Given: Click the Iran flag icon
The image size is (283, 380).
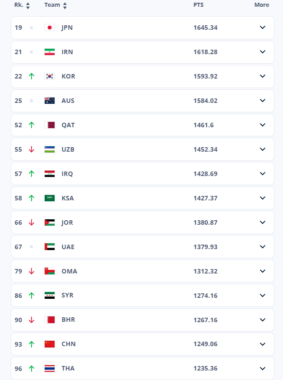Looking at the screenshot, I should click(50, 52).
